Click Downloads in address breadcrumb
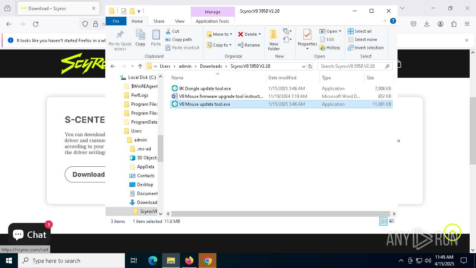The height and width of the screenshot is (268, 476). click(x=211, y=66)
